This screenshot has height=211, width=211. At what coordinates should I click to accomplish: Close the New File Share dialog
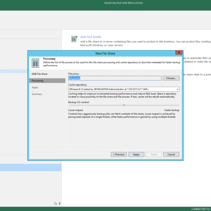179,53
